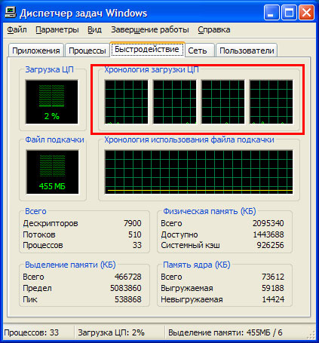Click the page file usage history graph
This screenshot has height=343, width=319.
(x=199, y=172)
